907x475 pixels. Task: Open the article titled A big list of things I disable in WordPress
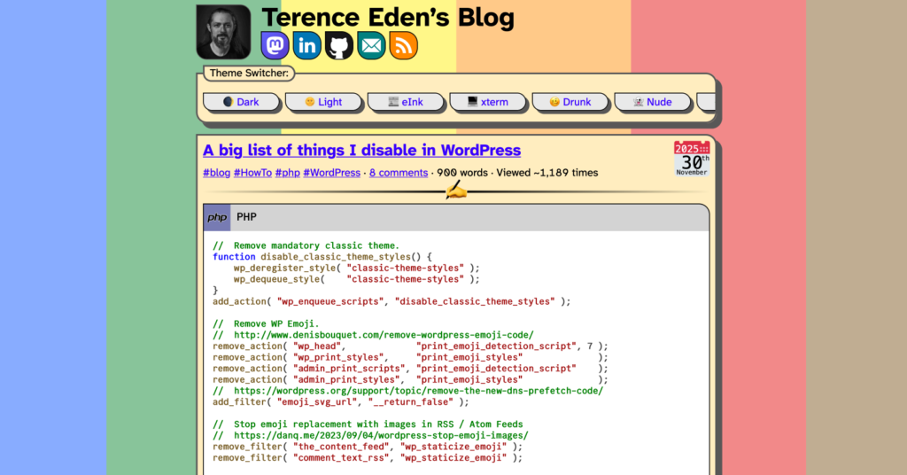coord(361,150)
